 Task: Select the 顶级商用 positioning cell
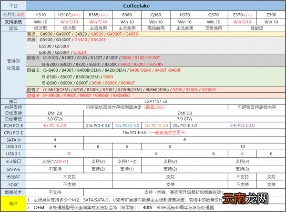(214, 28)
